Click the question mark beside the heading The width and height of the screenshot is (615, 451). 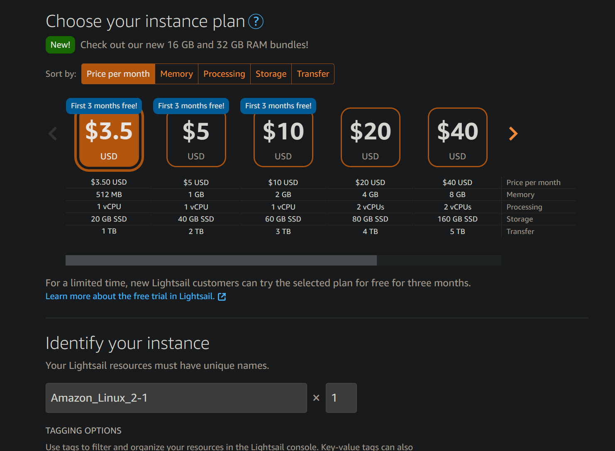[x=256, y=22]
